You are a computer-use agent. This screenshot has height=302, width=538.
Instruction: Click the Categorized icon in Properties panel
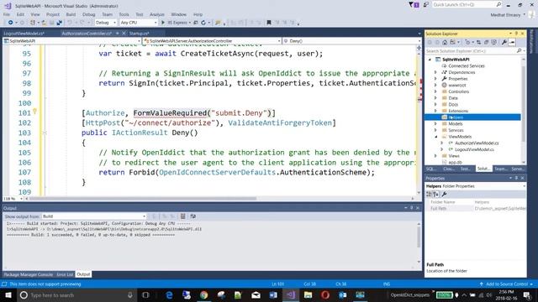[429, 194]
